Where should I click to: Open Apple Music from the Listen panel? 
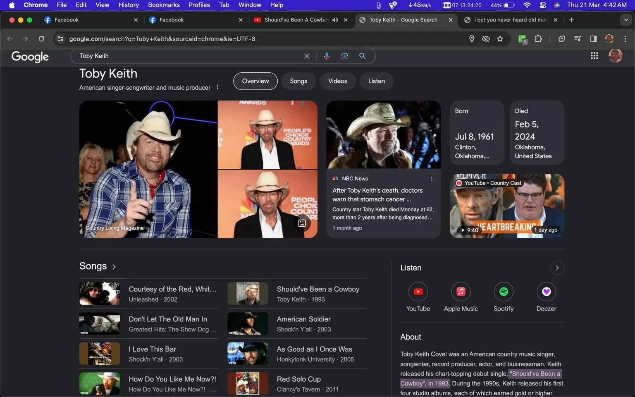(460, 291)
